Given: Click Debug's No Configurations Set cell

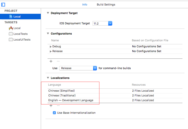Looking at the screenshot, I should (147, 46).
